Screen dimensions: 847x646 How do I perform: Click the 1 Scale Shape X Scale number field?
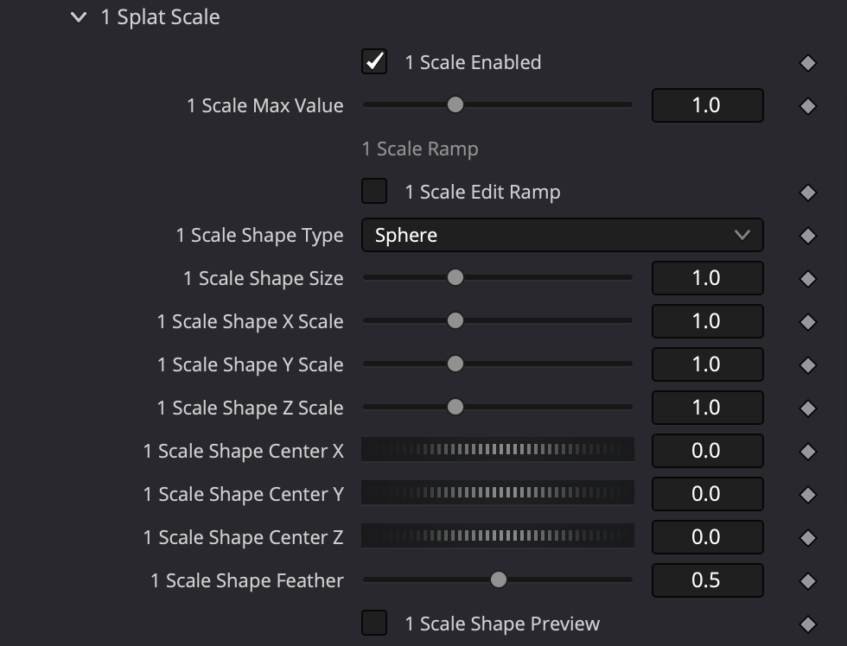pyautogui.click(x=708, y=321)
